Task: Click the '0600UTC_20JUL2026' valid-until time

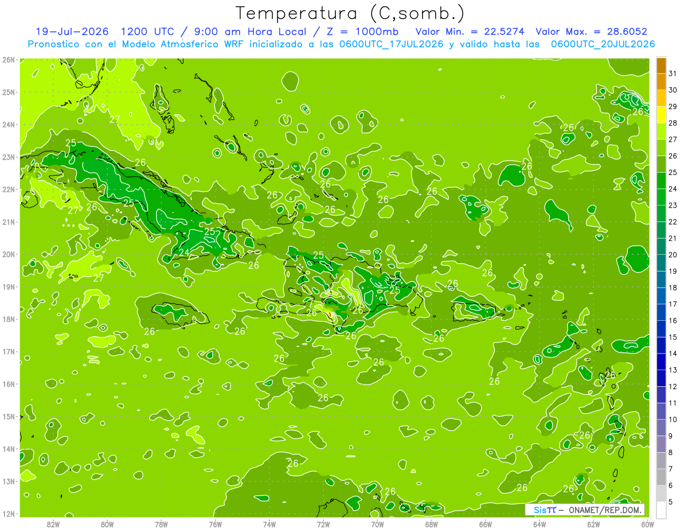Action: point(603,44)
